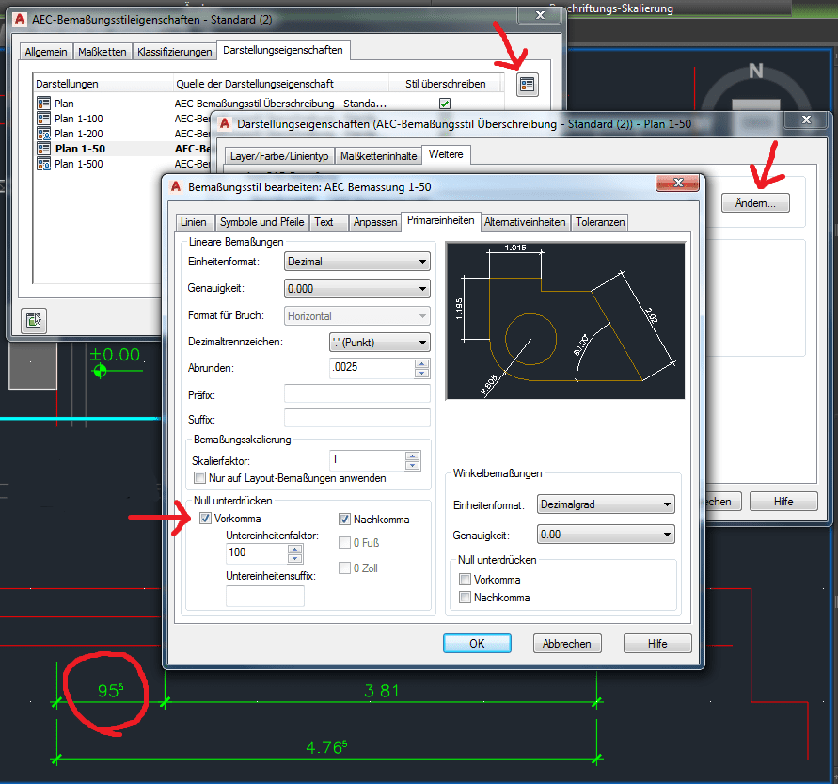Viewport: 838px width, 784px height.
Task: Enable Nur auf Layout-Bemaßungen anwenden
Action: tap(199, 477)
